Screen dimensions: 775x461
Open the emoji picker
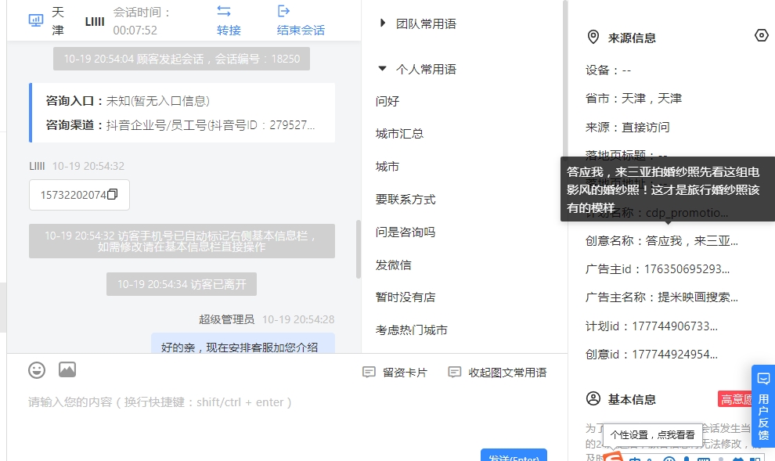click(x=37, y=370)
